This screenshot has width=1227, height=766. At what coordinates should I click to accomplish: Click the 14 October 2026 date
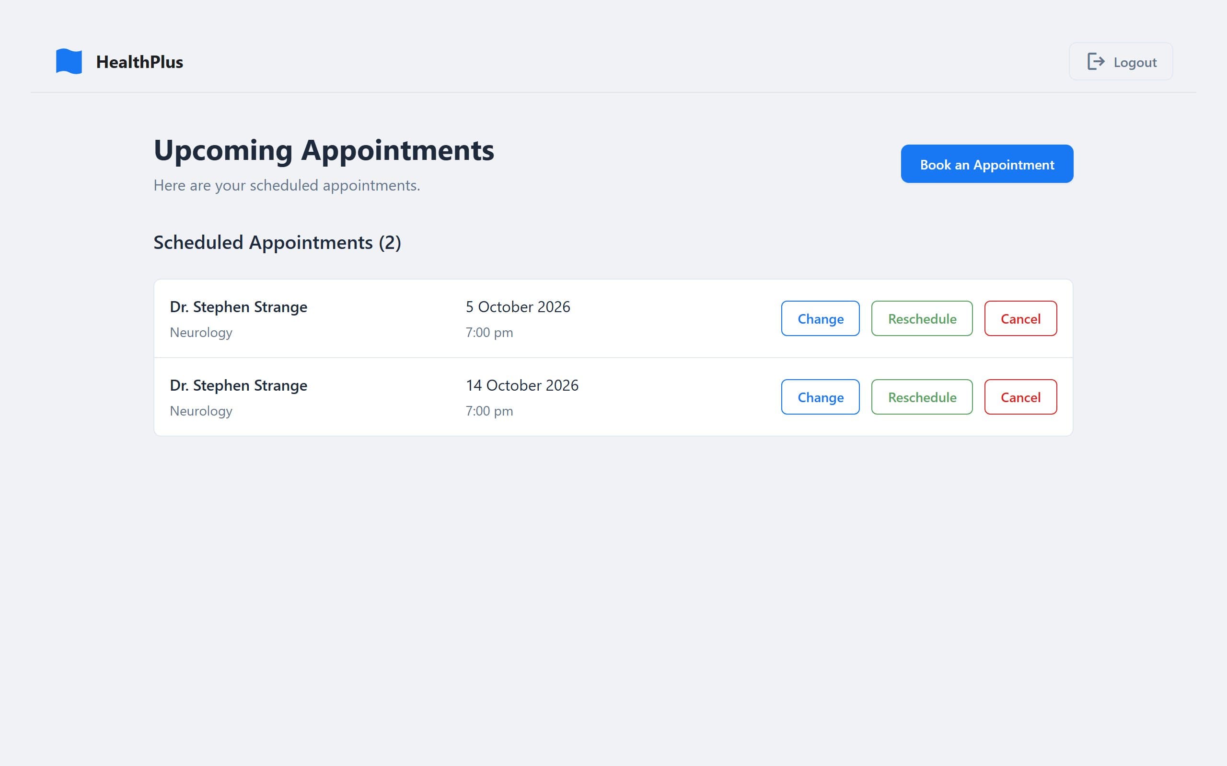click(522, 385)
